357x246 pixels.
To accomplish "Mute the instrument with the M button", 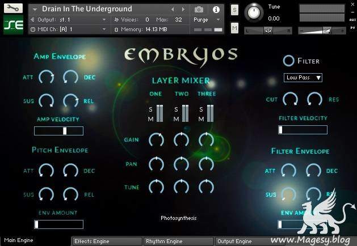I will pos(234,28).
